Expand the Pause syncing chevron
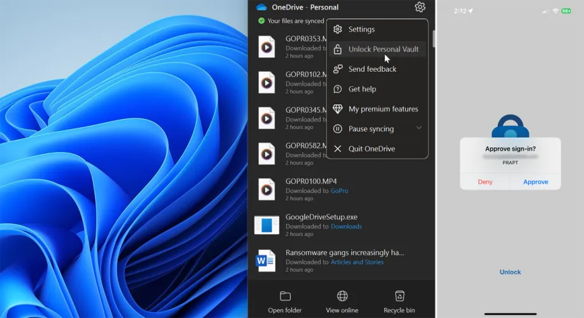Viewport: 584px width, 318px height. (x=419, y=128)
